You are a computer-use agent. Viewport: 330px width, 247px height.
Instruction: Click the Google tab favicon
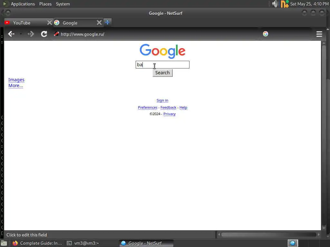pos(57,23)
